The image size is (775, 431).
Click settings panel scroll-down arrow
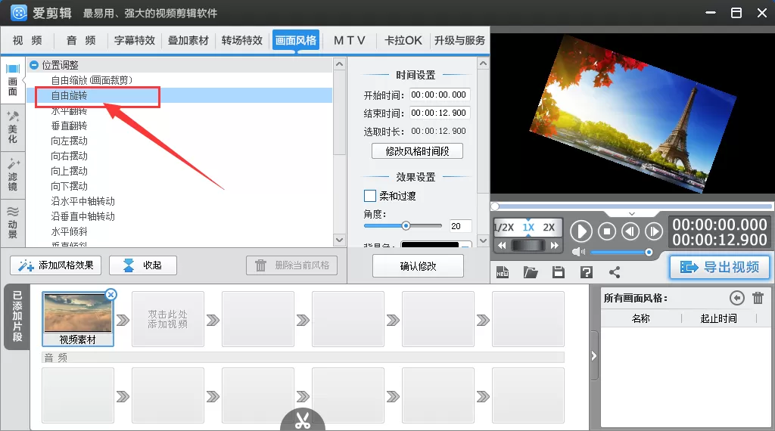pos(483,240)
